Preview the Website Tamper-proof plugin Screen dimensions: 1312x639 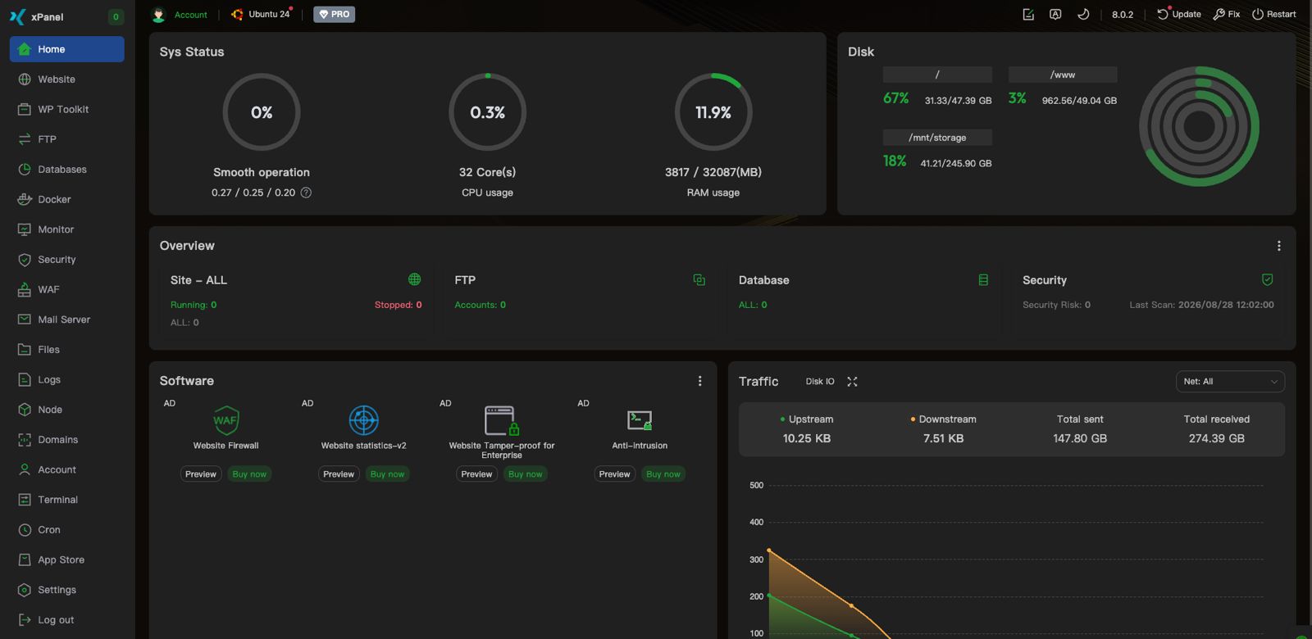[x=476, y=474]
